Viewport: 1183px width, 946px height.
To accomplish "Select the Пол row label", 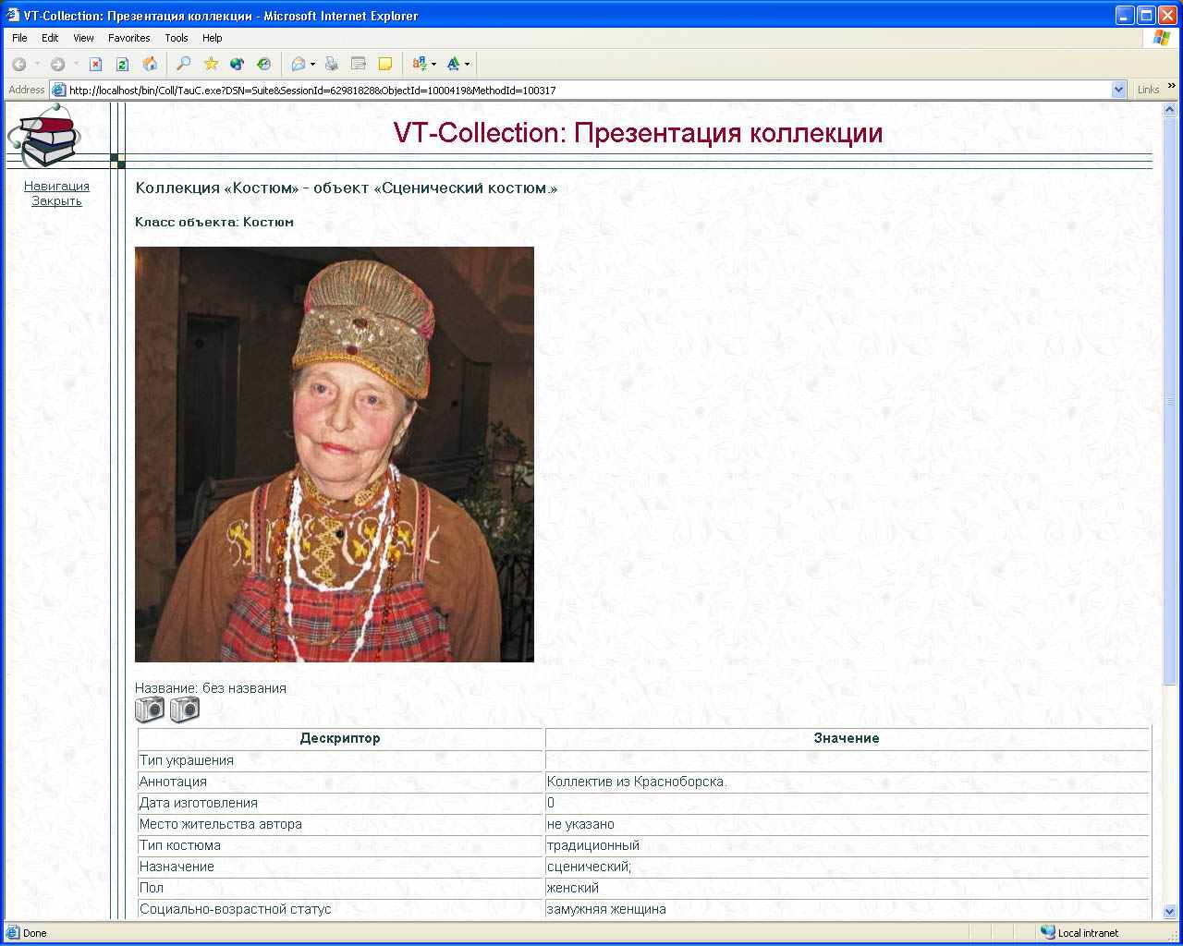I will [152, 888].
